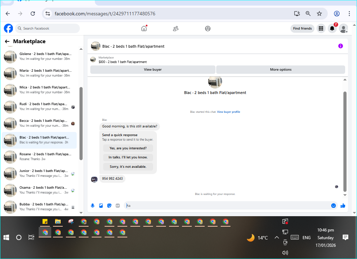Send quick response 'Sorry, it's not available.'
The height and width of the screenshot is (259, 357).
point(128,167)
